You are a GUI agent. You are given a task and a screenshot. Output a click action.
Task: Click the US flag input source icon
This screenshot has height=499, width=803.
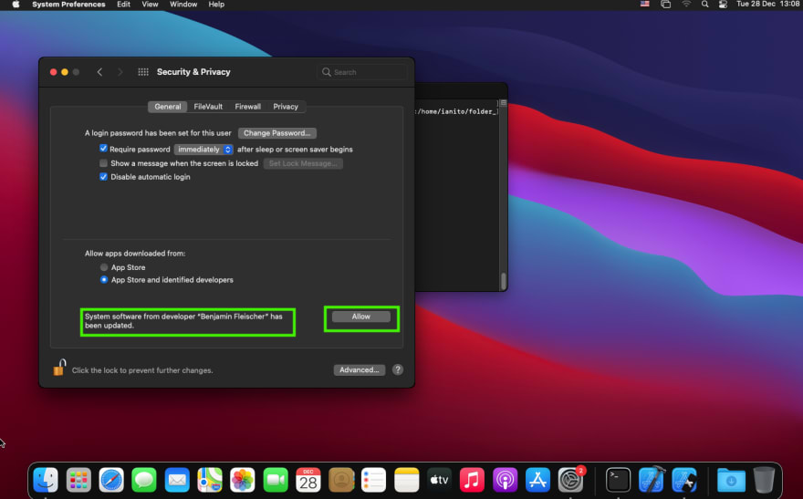[x=645, y=4]
